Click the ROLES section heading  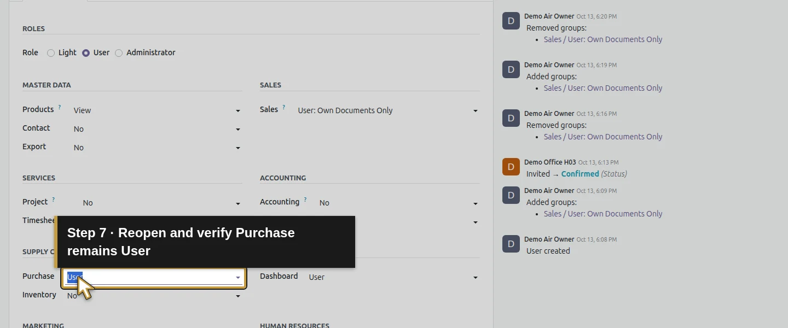(x=33, y=28)
